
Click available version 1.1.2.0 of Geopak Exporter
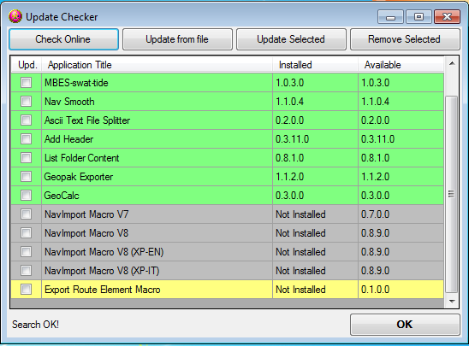401,177
